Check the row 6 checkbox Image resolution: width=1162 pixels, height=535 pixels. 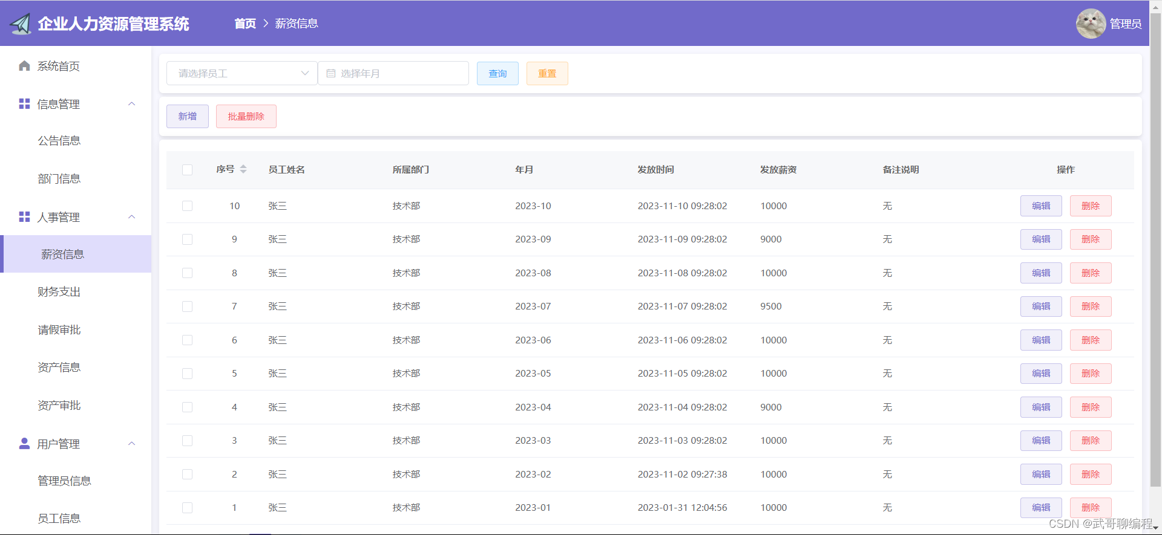(x=187, y=340)
